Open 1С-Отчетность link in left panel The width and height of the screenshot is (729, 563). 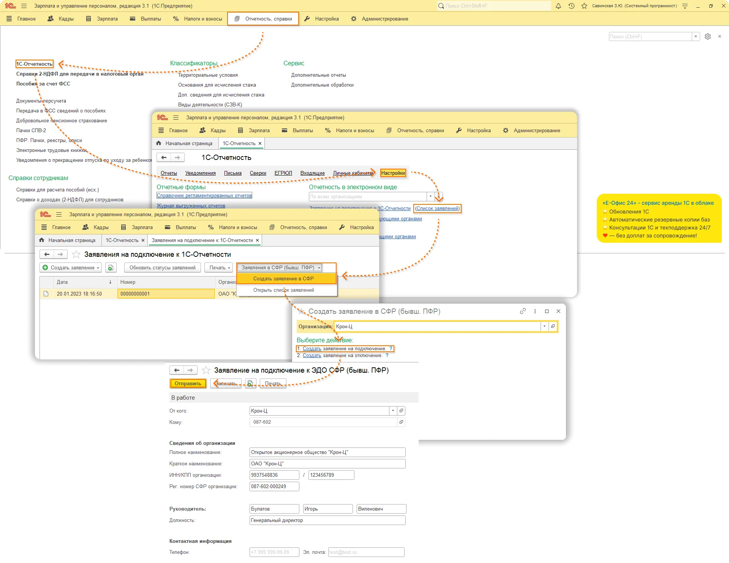(35, 64)
